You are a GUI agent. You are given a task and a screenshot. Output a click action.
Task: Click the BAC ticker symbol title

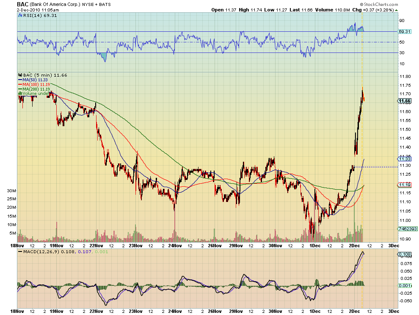(x=22, y=4)
